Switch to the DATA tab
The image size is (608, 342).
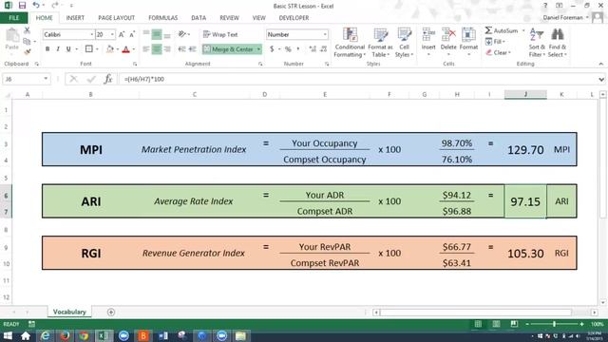click(x=199, y=18)
